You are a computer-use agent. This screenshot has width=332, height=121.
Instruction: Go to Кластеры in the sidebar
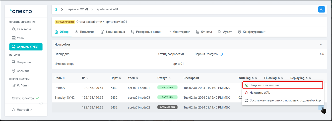24,29
